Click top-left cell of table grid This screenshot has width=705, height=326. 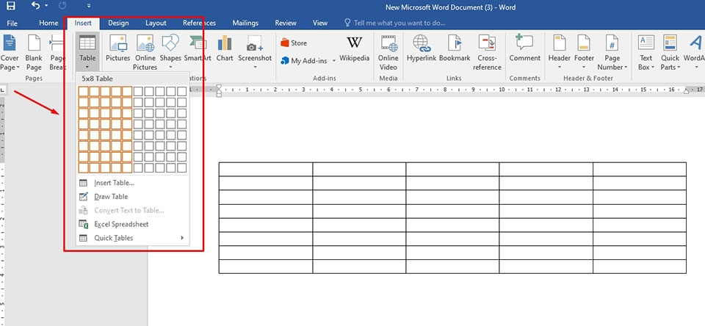[83, 92]
